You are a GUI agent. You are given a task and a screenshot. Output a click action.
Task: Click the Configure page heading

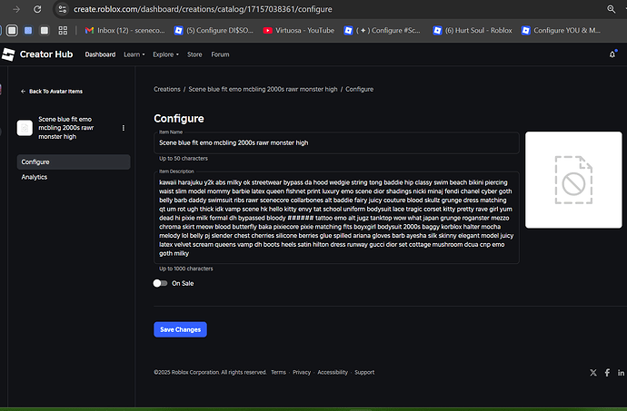[179, 119]
